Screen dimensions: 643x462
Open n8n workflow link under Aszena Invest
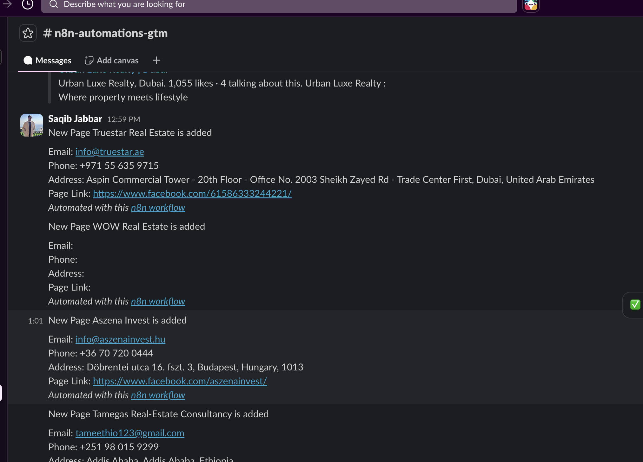[158, 395]
